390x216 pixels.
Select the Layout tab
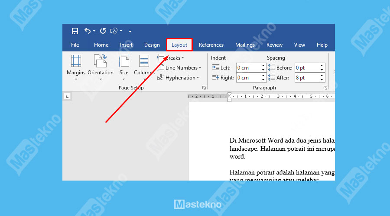pyautogui.click(x=179, y=45)
